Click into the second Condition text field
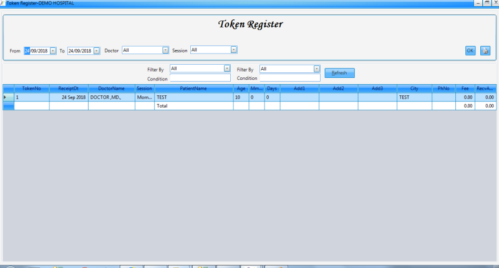The height and width of the screenshot is (268, 499). point(289,78)
